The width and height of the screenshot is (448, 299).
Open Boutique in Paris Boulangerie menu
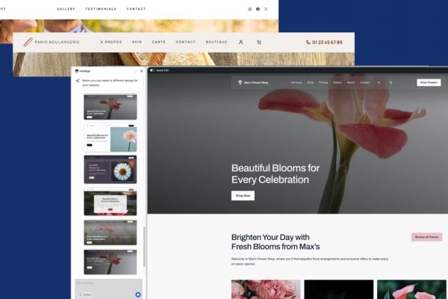click(217, 42)
